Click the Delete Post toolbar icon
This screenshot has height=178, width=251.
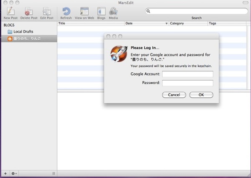(x=29, y=12)
